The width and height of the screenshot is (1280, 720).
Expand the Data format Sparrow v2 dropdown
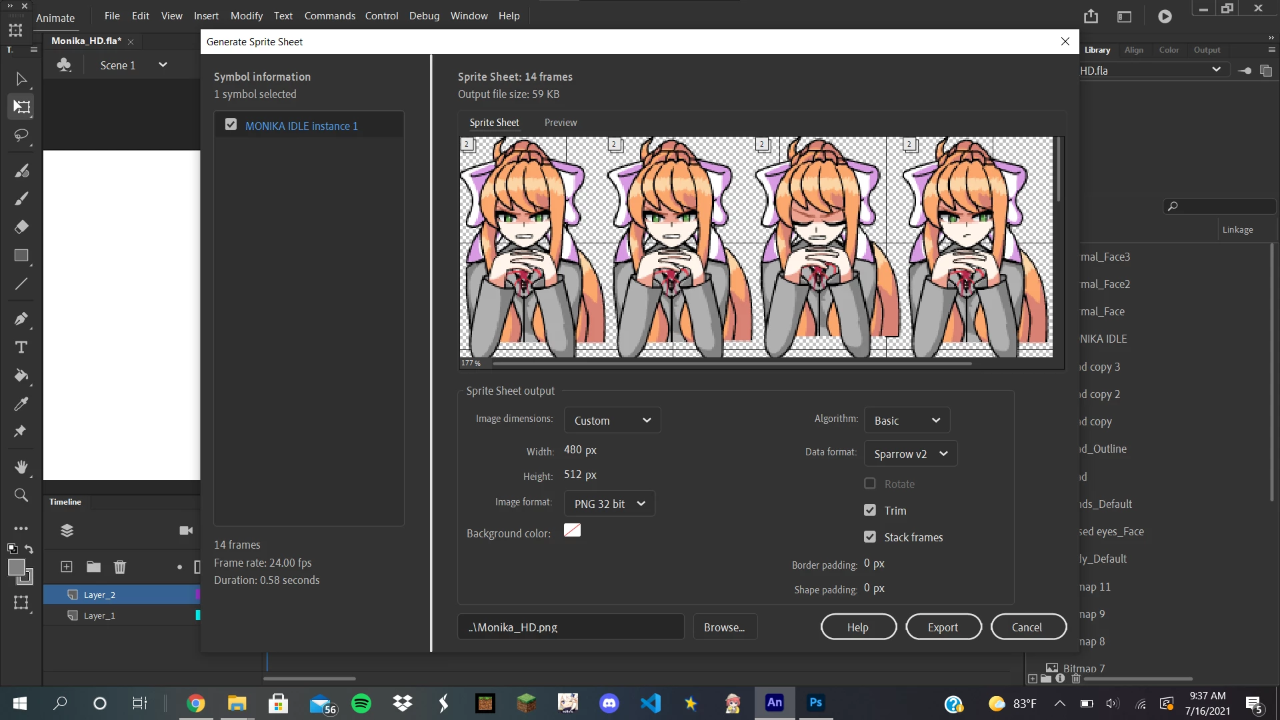pos(910,454)
